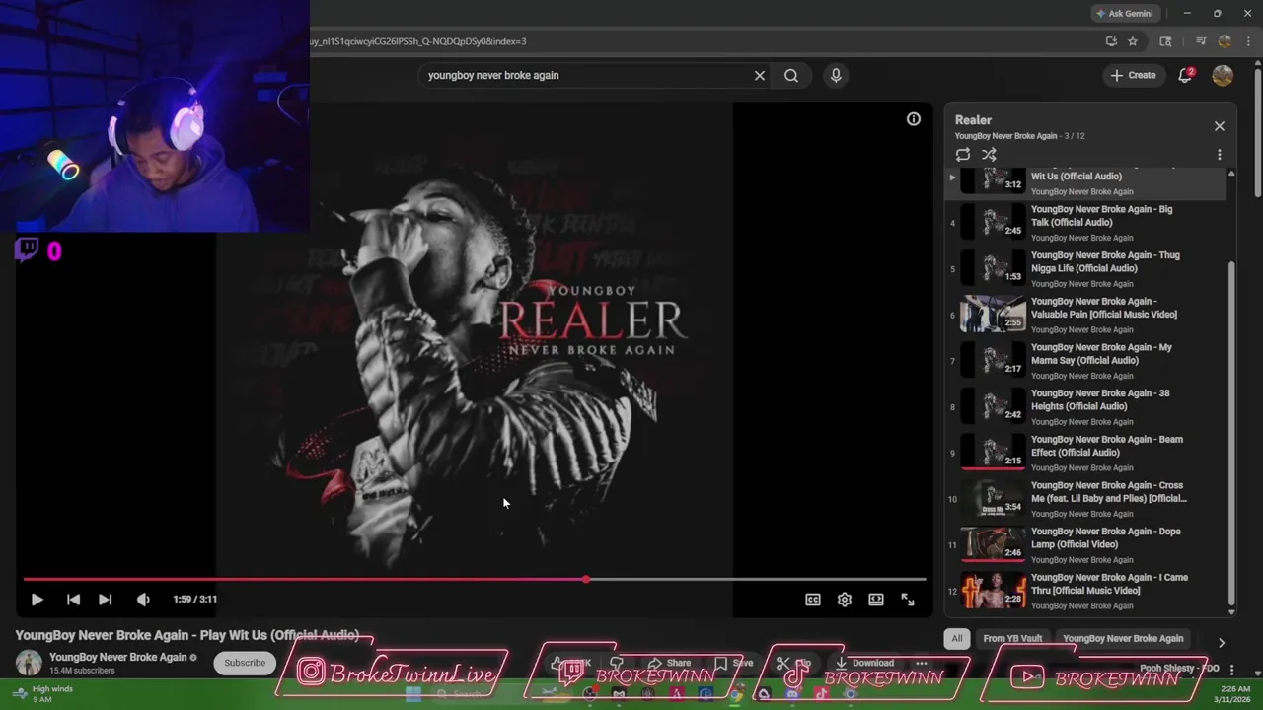Open the High winds weather widget
Image resolution: width=1263 pixels, height=710 pixels.
coord(42,694)
